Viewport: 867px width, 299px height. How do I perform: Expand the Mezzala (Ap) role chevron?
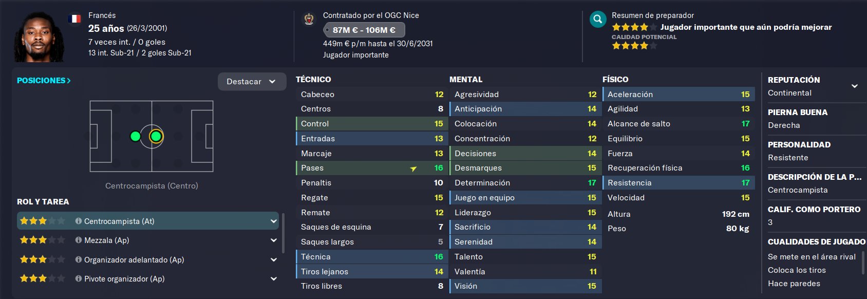(x=273, y=240)
